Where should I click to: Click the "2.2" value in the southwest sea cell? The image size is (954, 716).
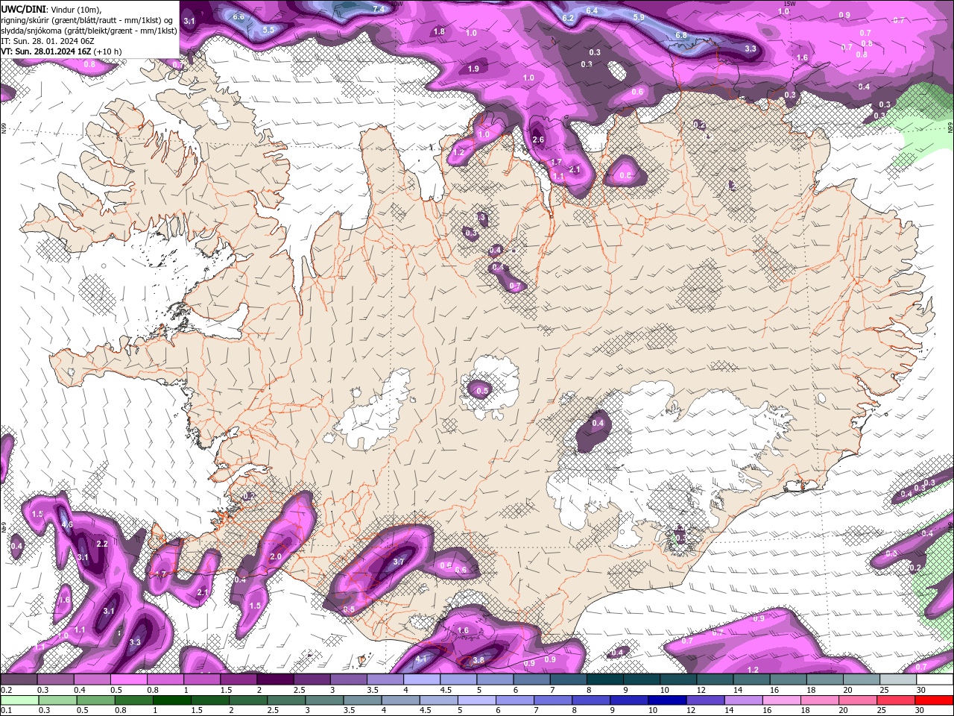tap(102, 544)
